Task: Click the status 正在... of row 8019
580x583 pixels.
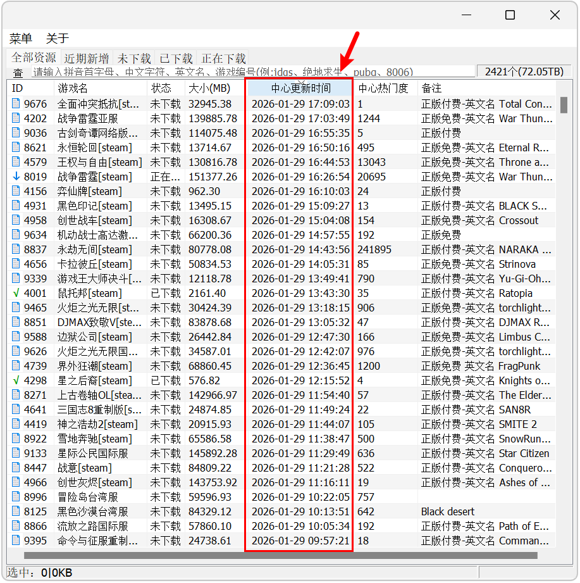Action: 165,177
